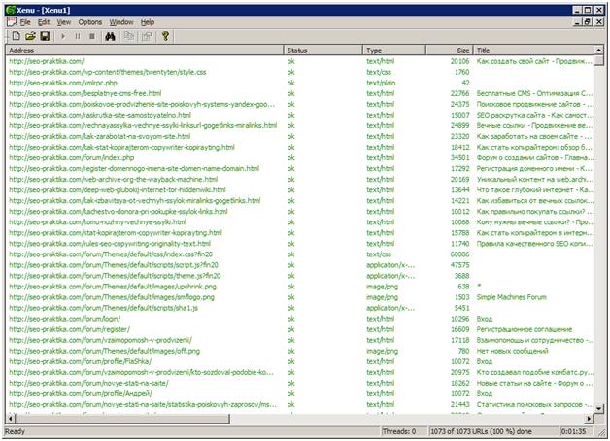Click the vertical scrollbar thumb

coord(599,60)
